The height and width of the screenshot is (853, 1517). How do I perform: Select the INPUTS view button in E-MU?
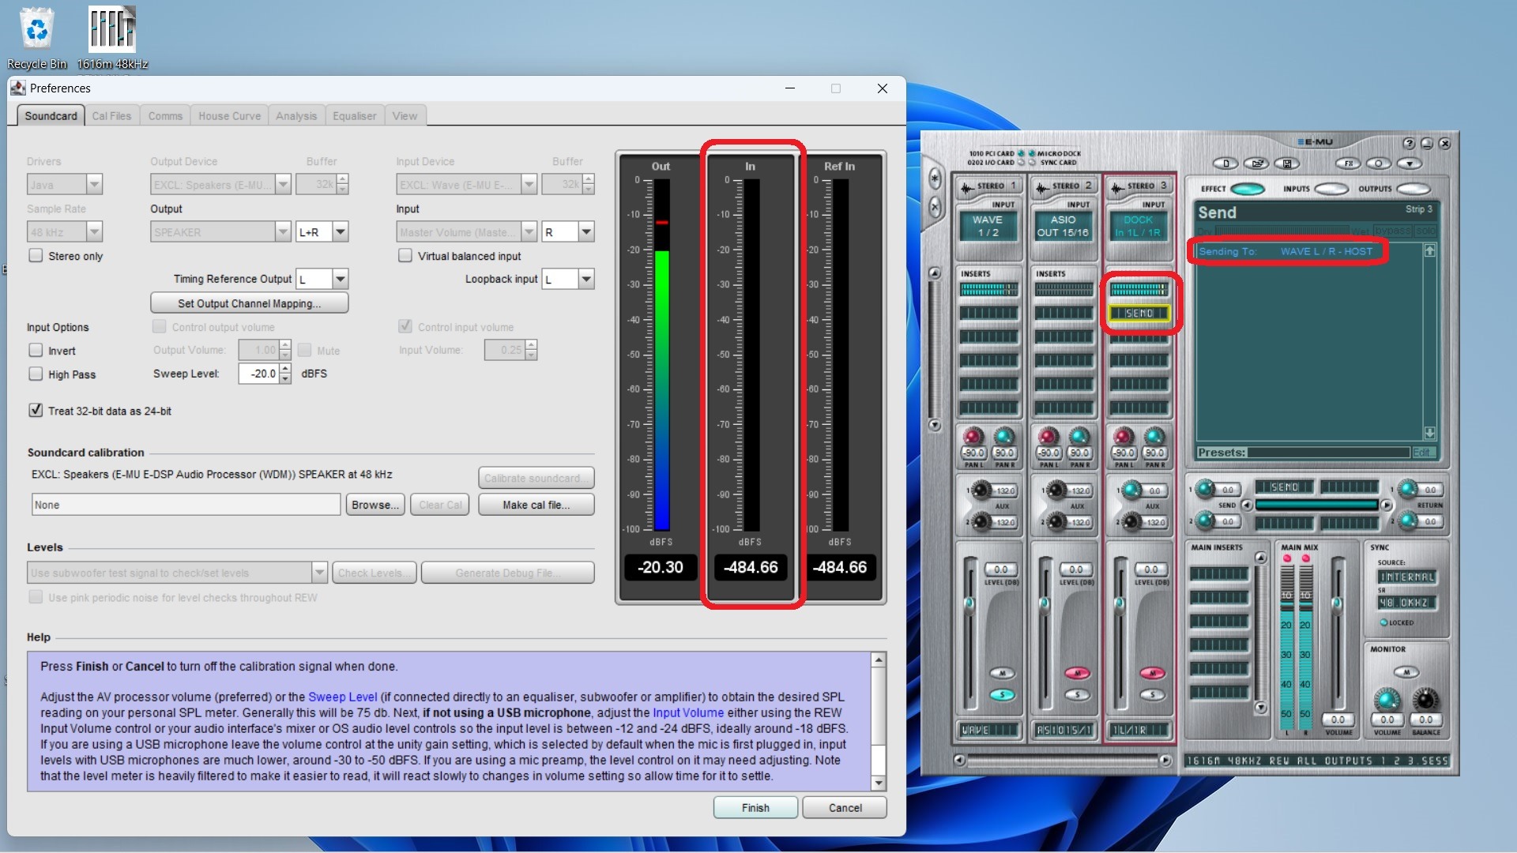click(1332, 189)
